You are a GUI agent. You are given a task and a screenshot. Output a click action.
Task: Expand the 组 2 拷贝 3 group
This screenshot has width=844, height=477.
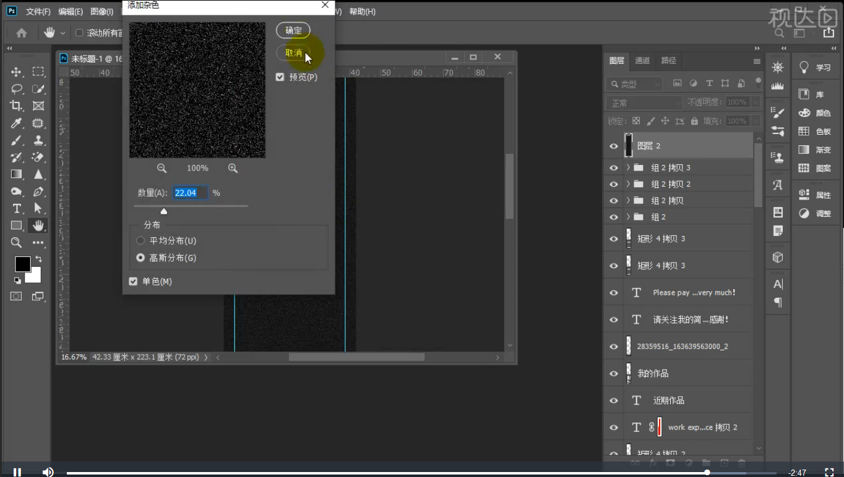coord(628,167)
